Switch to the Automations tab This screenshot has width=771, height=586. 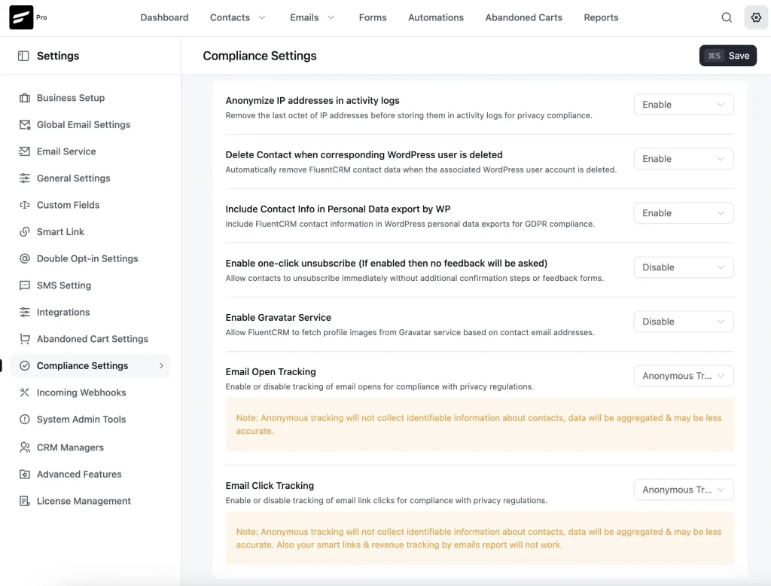click(435, 17)
